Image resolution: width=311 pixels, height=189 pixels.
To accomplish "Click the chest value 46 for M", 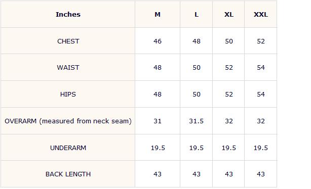I will pyautogui.click(x=158, y=41).
